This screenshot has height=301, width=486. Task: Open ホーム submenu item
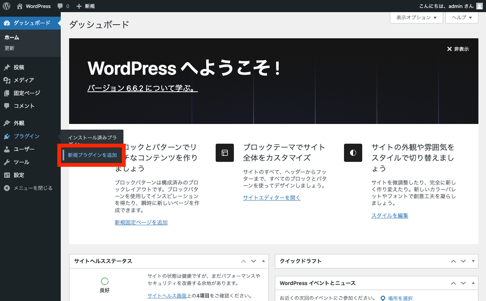(12, 38)
